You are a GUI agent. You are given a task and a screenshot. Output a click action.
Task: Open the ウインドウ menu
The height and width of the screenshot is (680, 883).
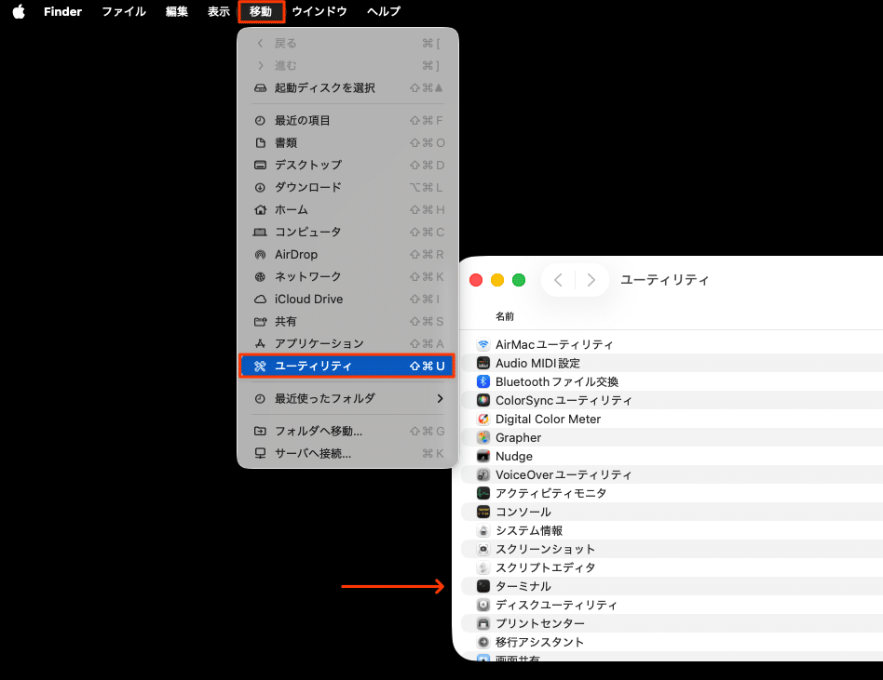coord(319,11)
